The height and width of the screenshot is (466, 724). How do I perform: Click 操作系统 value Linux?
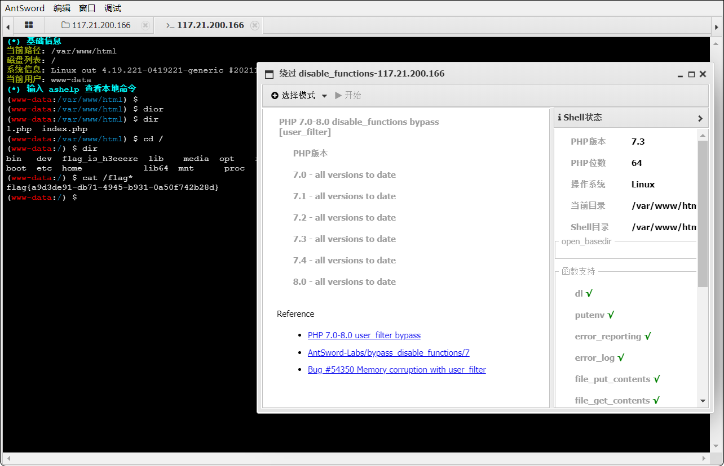coord(643,185)
